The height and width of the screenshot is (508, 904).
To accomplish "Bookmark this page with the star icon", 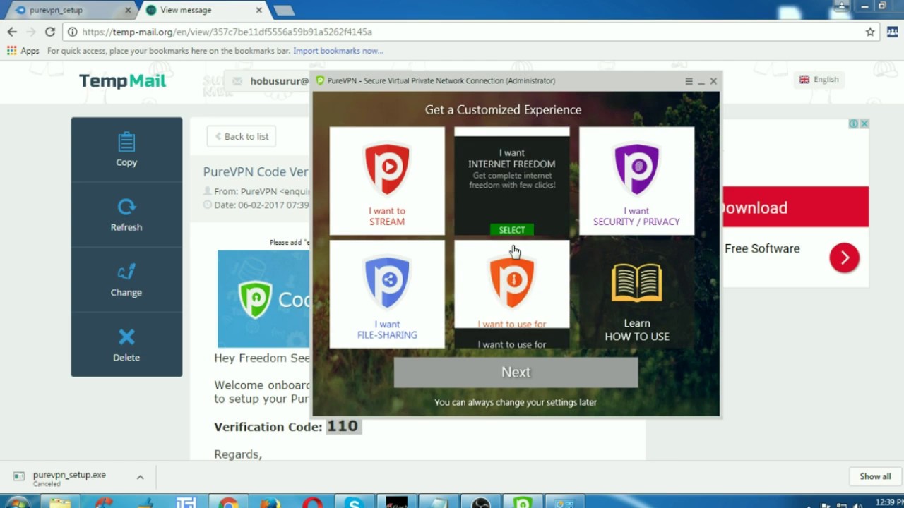I will point(870,32).
